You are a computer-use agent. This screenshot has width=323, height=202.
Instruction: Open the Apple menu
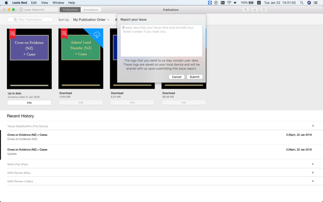(6, 3)
